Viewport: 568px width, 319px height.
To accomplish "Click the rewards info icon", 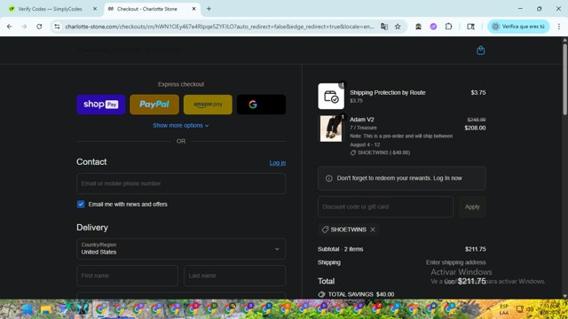I will click(329, 178).
